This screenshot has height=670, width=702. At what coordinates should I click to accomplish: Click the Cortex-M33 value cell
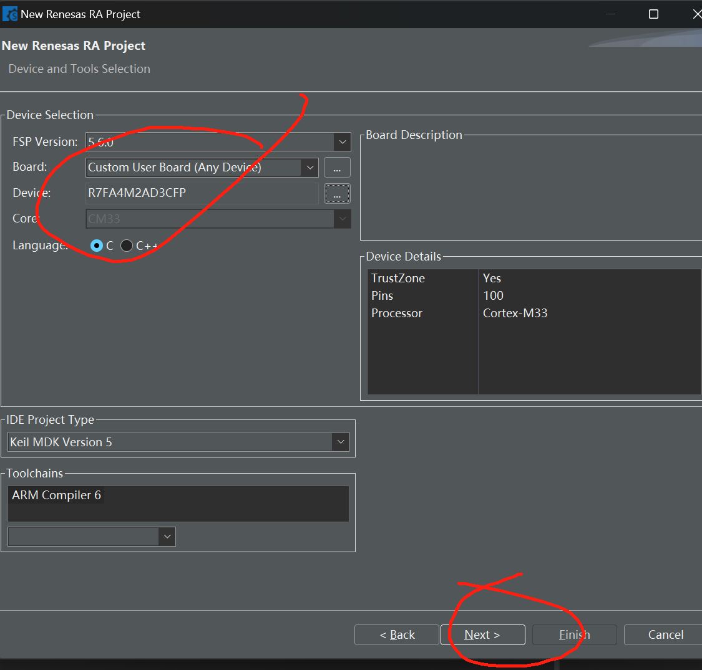pos(515,313)
